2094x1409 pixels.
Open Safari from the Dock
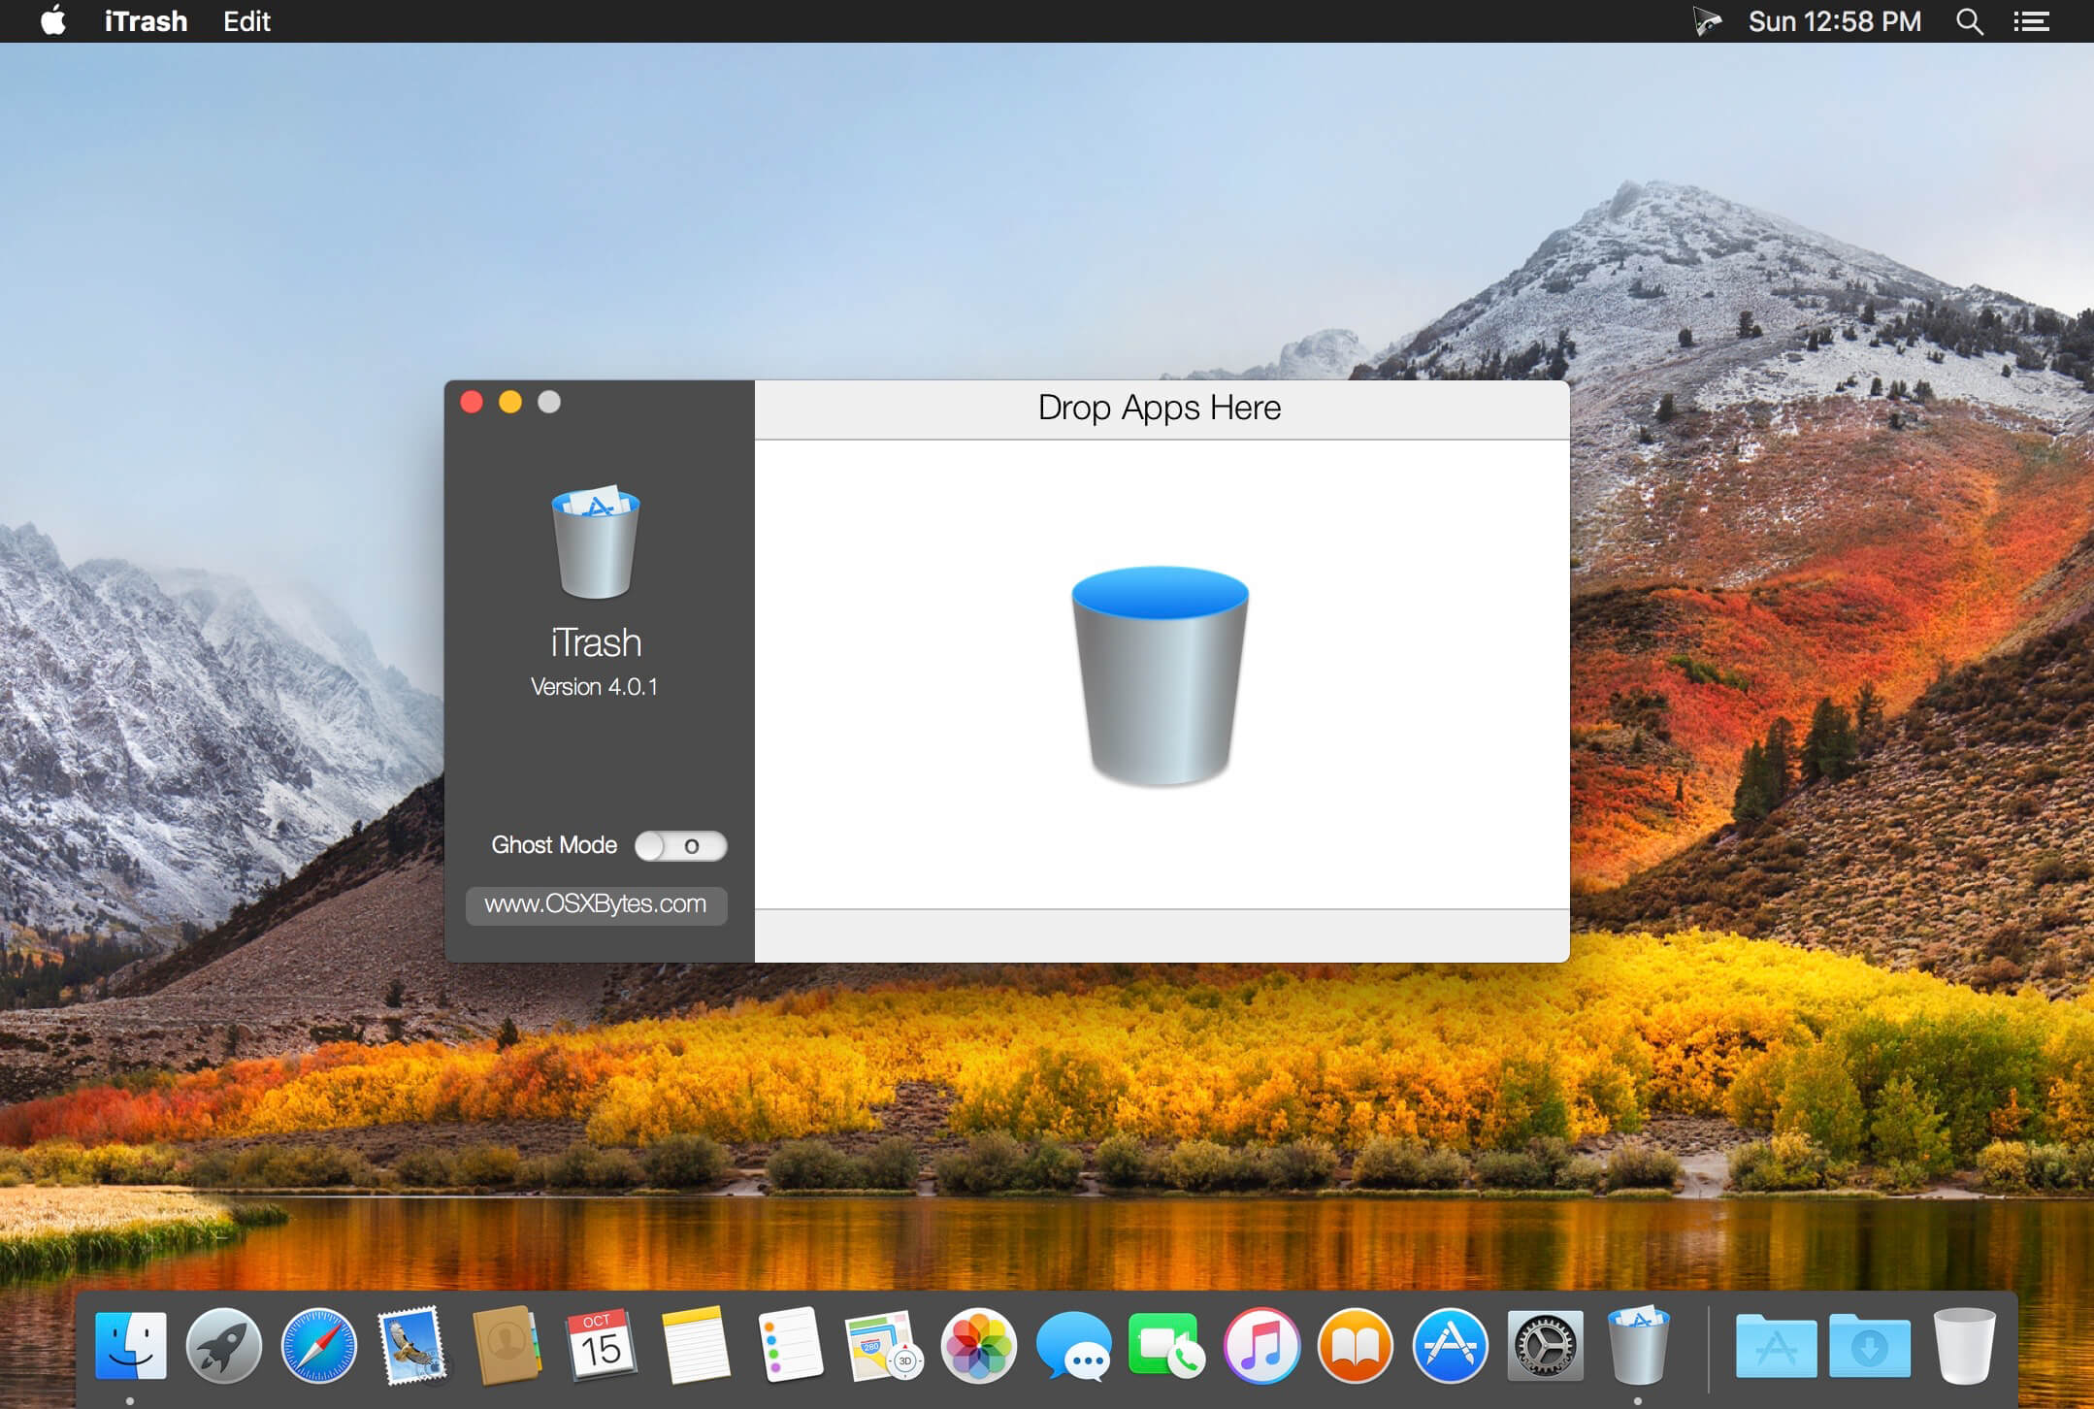click(318, 1346)
